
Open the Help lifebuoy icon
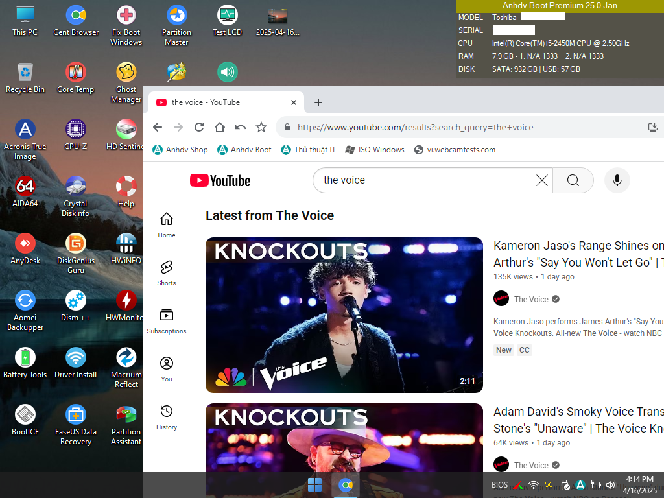point(126,192)
